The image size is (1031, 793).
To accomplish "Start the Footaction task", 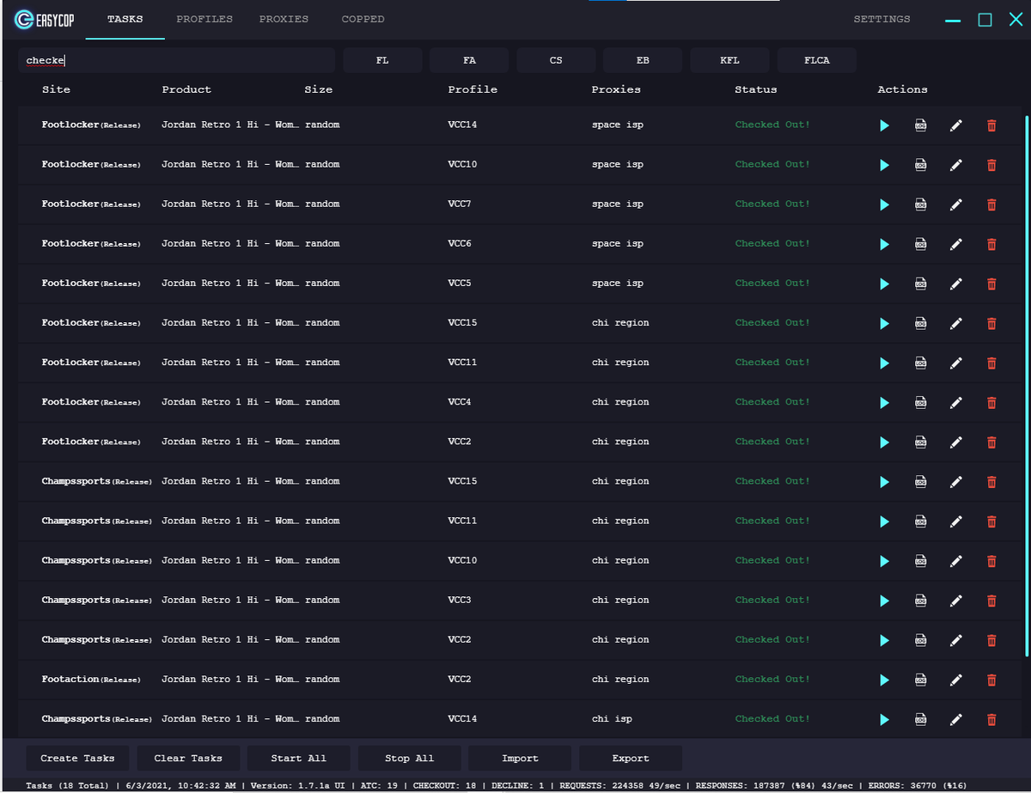I will pos(885,680).
